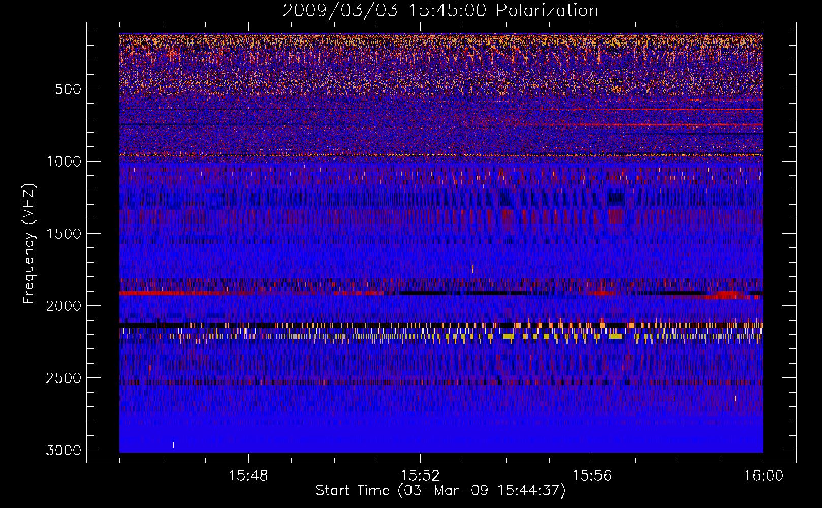The width and height of the screenshot is (822, 508).
Task: Click the plot title '2009/03/03 15:45:00 Polarization'
Action: click(x=440, y=10)
